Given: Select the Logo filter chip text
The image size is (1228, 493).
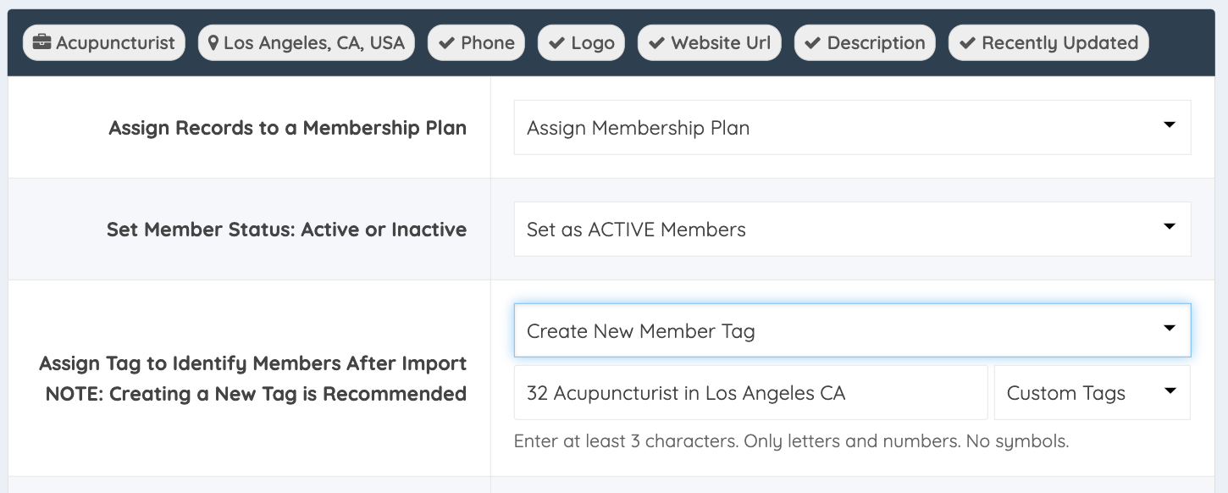Looking at the screenshot, I should 593,43.
